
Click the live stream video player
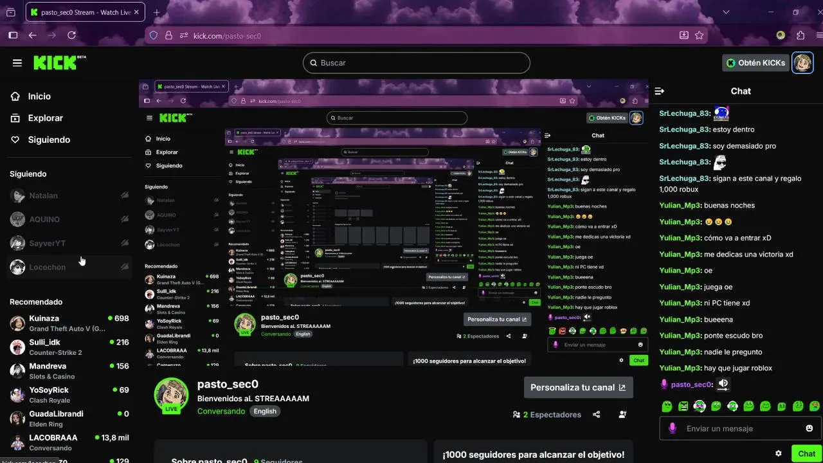tap(393, 223)
